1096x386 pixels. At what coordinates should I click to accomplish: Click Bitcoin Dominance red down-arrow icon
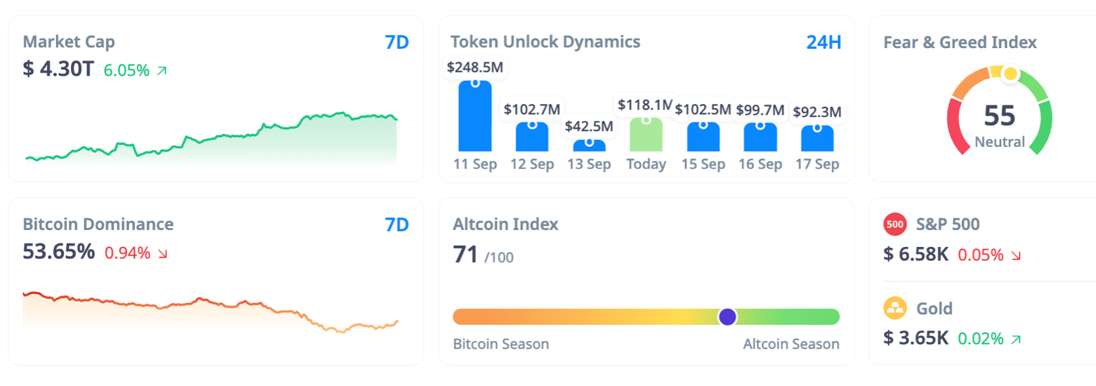click(163, 254)
